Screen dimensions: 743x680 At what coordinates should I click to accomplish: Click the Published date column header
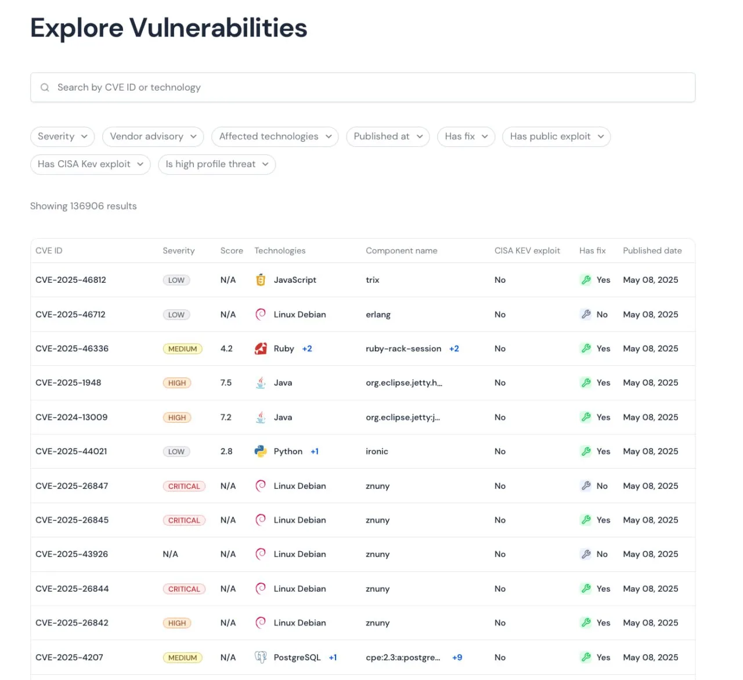click(652, 251)
